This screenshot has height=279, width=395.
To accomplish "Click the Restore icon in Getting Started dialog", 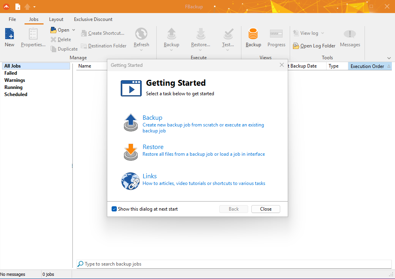I will [131, 152].
